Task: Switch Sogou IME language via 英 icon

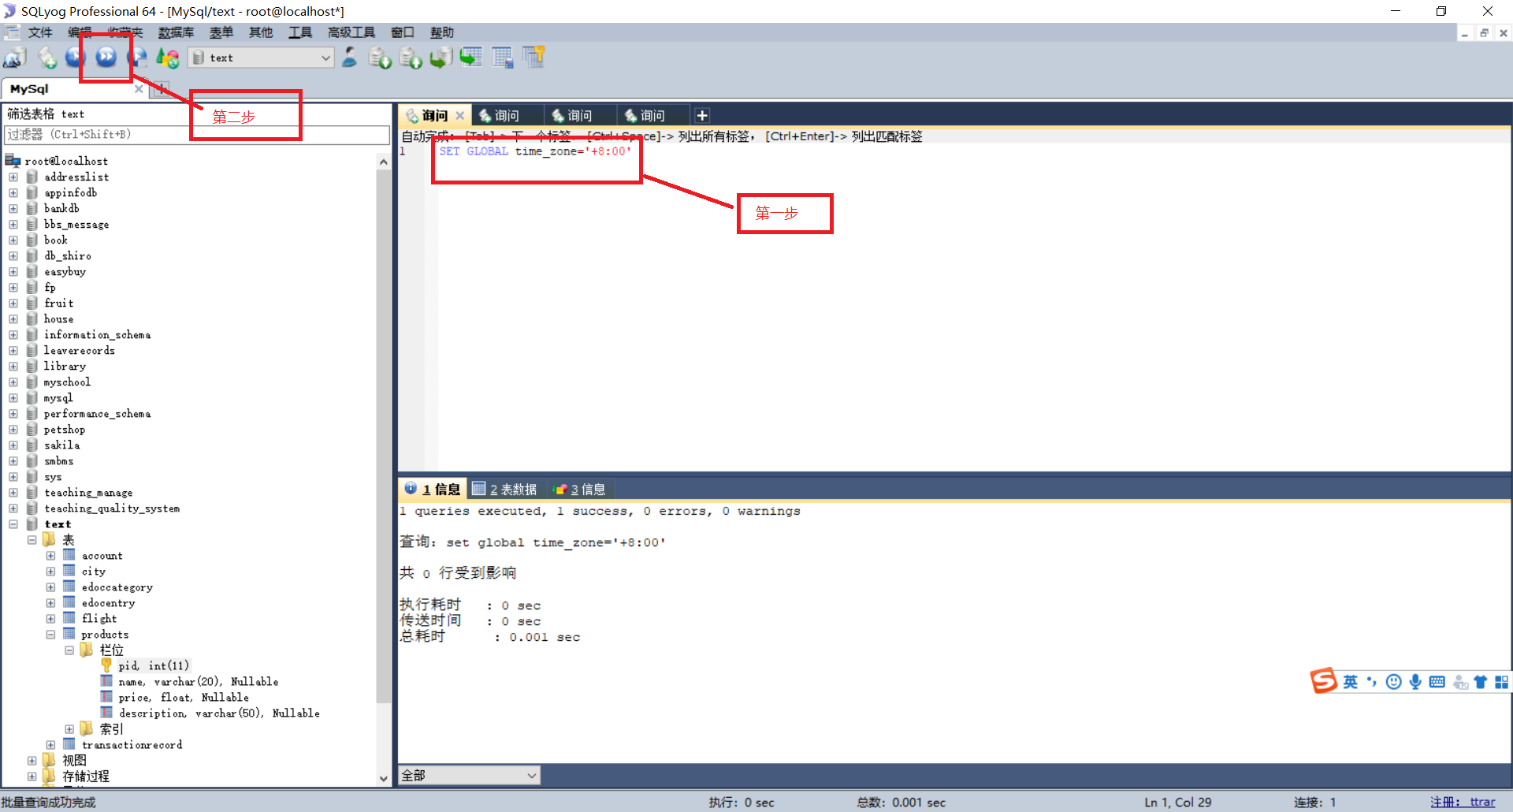Action: [x=1351, y=682]
